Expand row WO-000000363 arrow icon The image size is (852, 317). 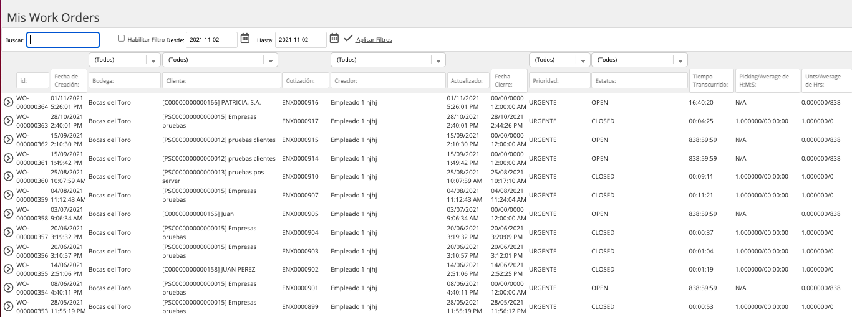pyautogui.click(x=8, y=121)
